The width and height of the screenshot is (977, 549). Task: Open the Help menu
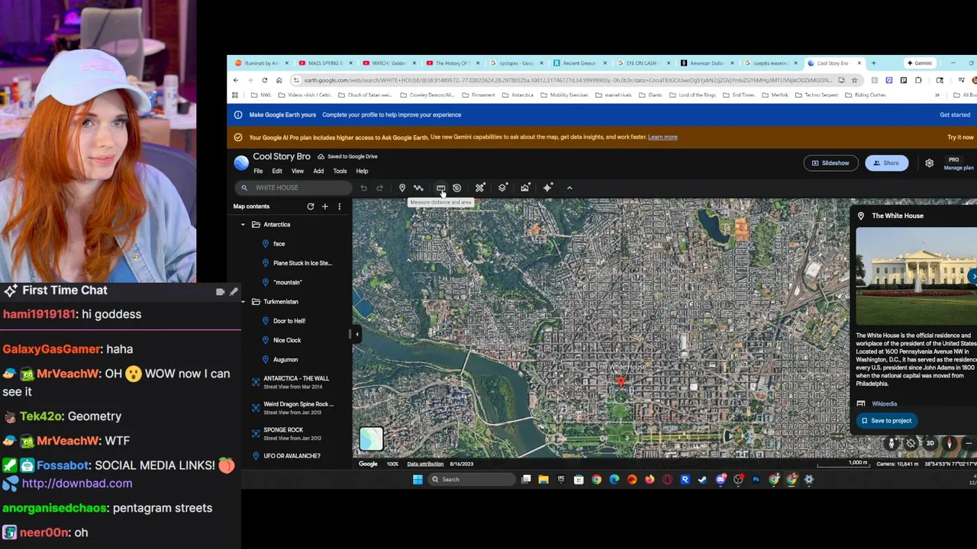coord(362,171)
